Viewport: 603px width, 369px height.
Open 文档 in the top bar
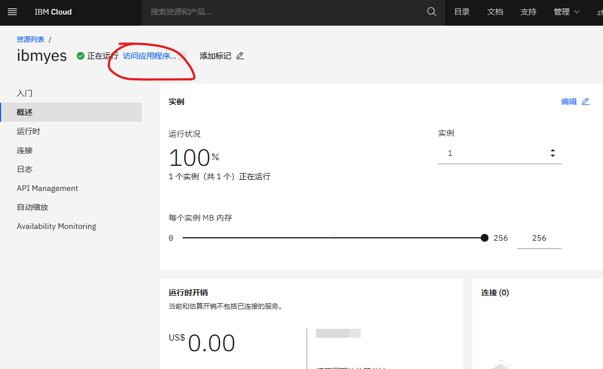click(x=495, y=12)
